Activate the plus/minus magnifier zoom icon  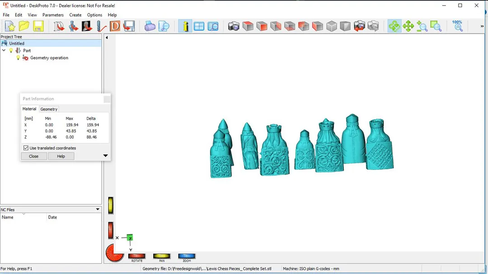422,26
